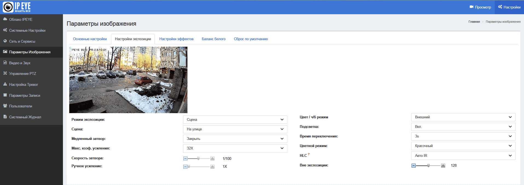Click the camera preview image
524x185 pixels.
[128, 80]
